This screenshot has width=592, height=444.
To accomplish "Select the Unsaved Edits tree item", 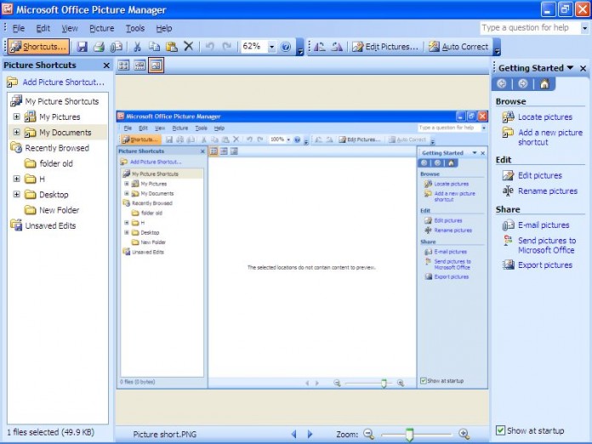I will (50, 225).
